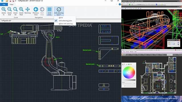Toggle Grid Lines display
182x102 pixels.
pos(49,11)
